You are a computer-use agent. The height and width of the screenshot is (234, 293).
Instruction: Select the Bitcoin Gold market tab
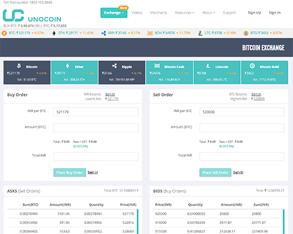point(264,73)
